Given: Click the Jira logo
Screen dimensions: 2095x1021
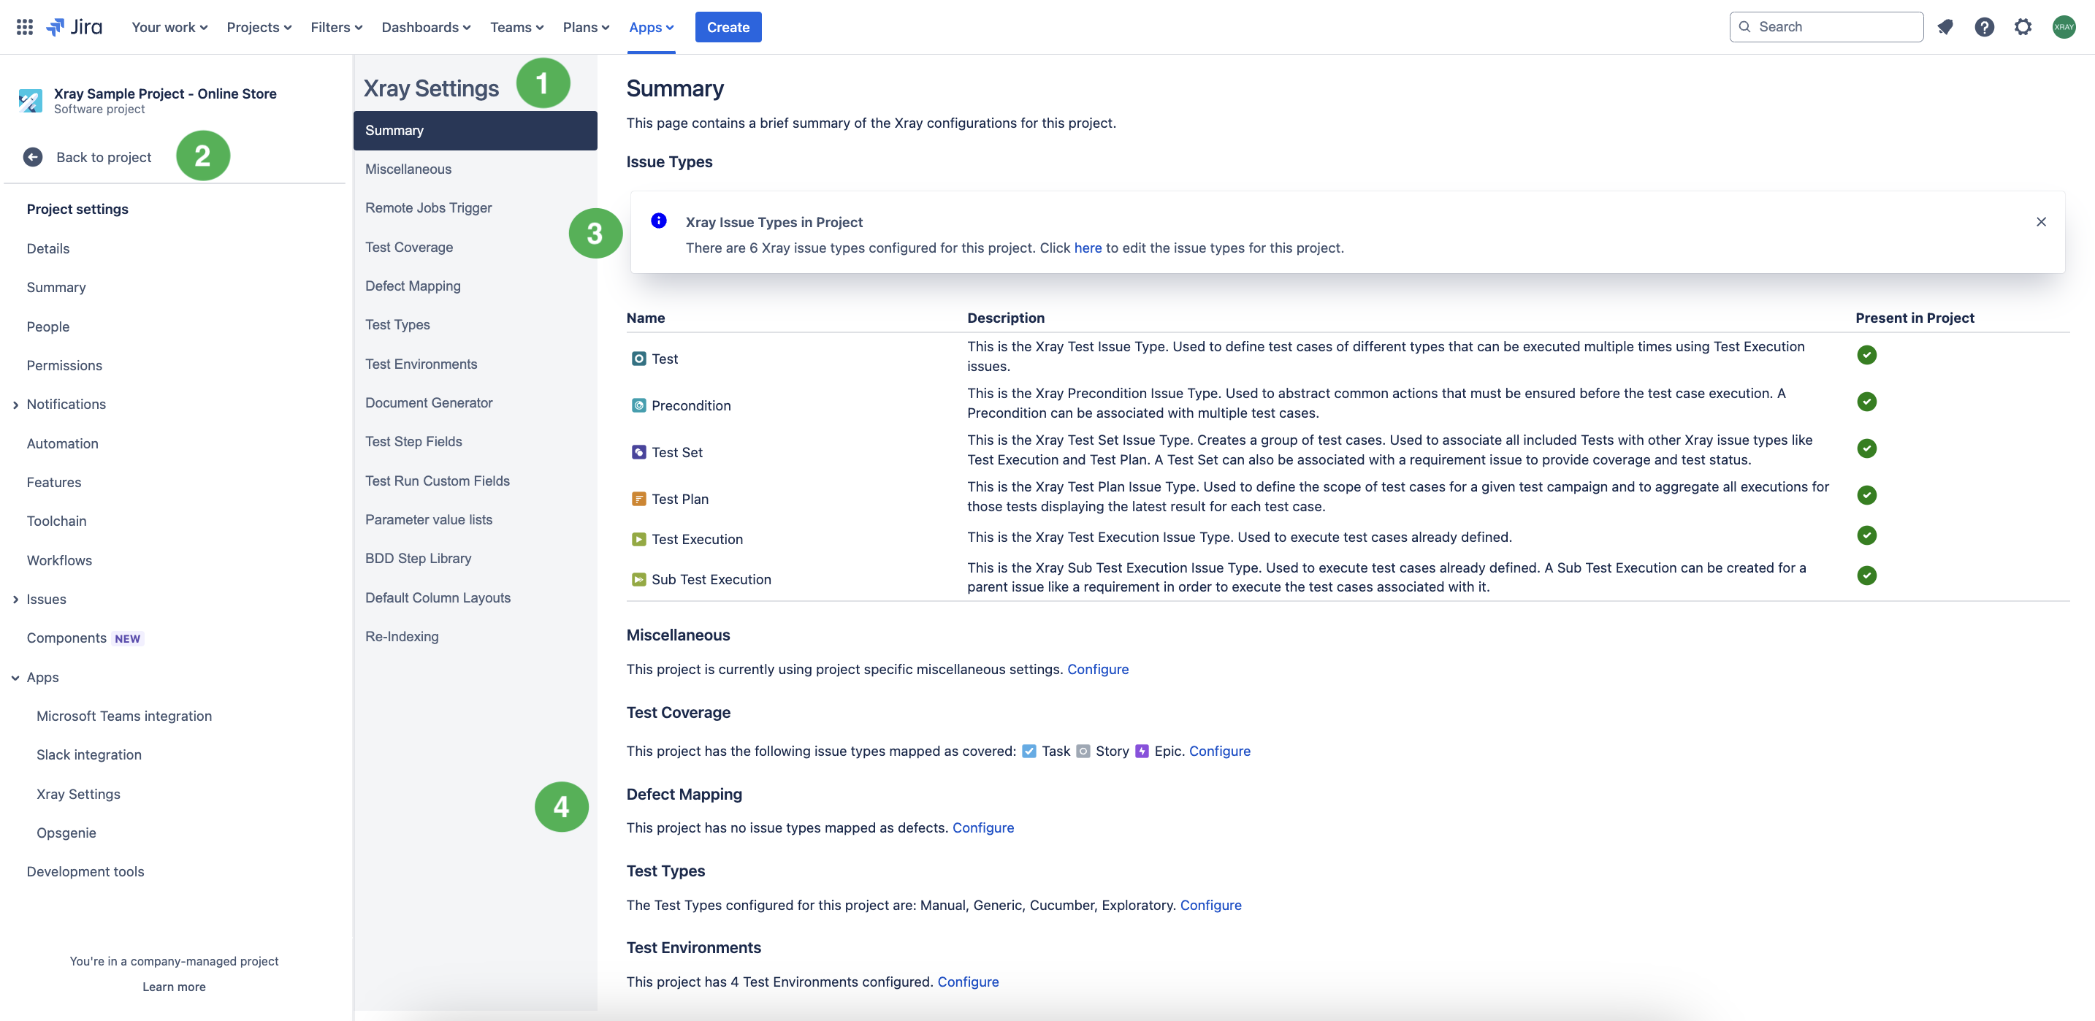Looking at the screenshot, I should [74, 27].
